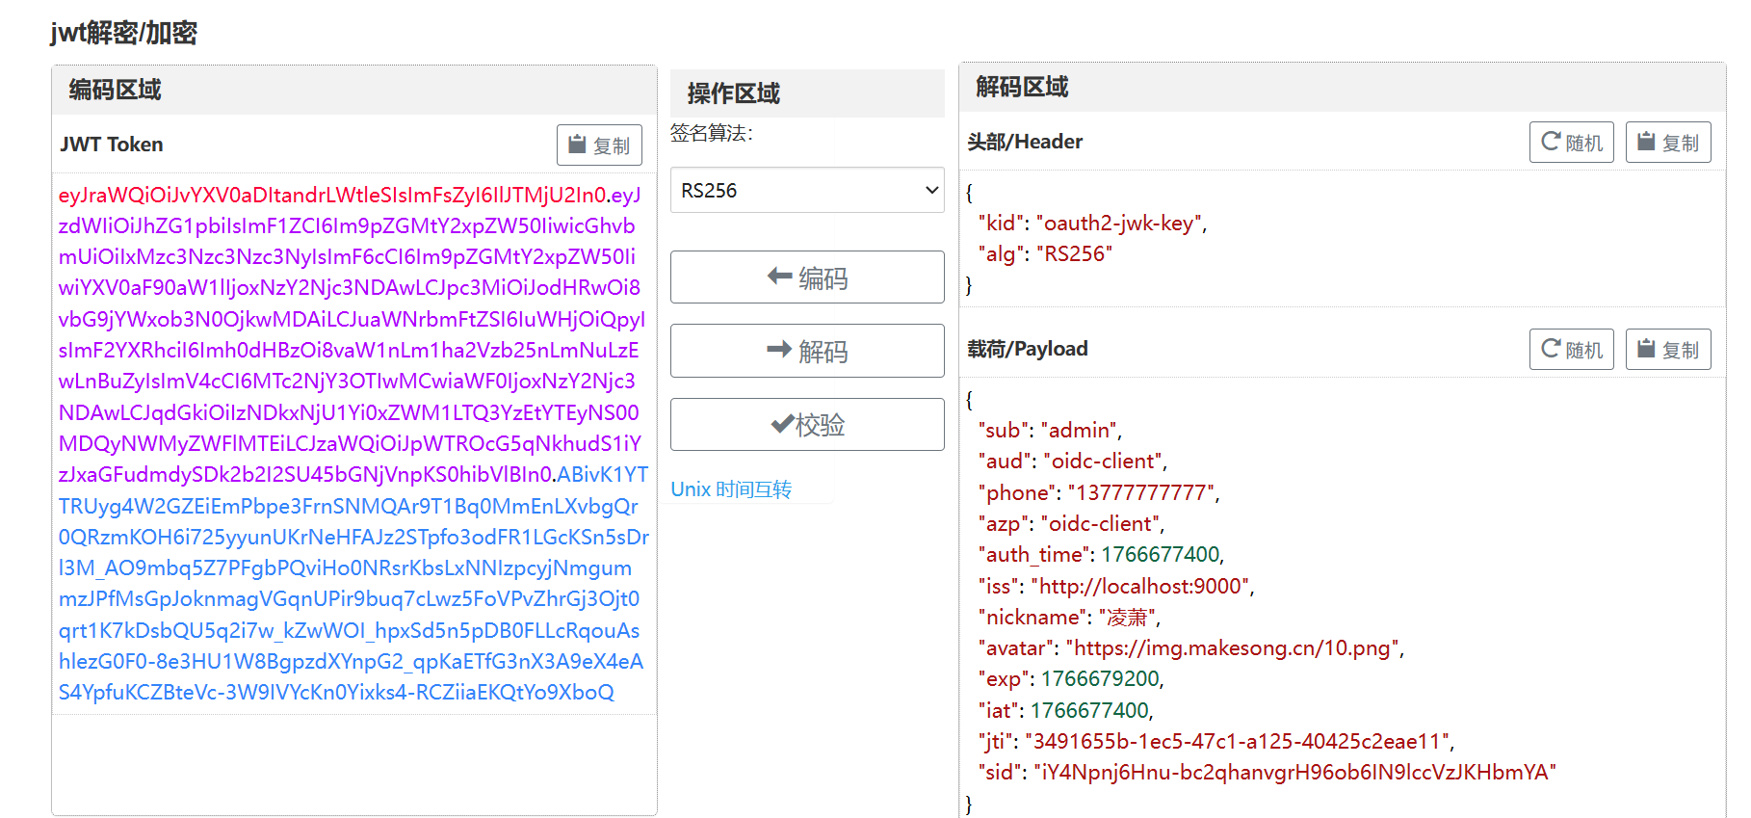This screenshot has width=1751, height=818.
Task: Open the Unix 时间互转 link
Action: click(x=731, y=489)
